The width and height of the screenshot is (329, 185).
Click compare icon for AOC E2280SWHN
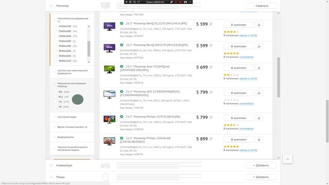pyautogui.click(x=259, y=93)
